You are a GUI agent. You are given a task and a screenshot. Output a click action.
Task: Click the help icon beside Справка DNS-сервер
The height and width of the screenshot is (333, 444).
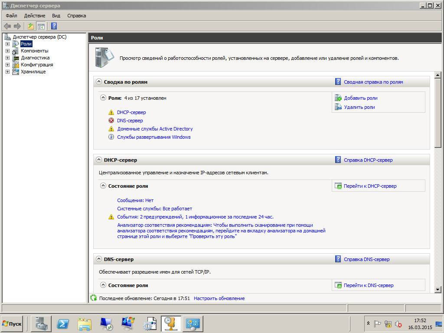point(338,259)
